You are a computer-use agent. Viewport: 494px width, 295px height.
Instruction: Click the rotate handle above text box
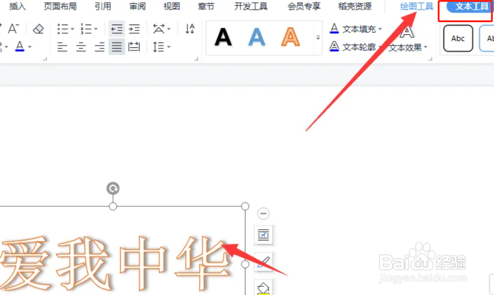(113, 188)
